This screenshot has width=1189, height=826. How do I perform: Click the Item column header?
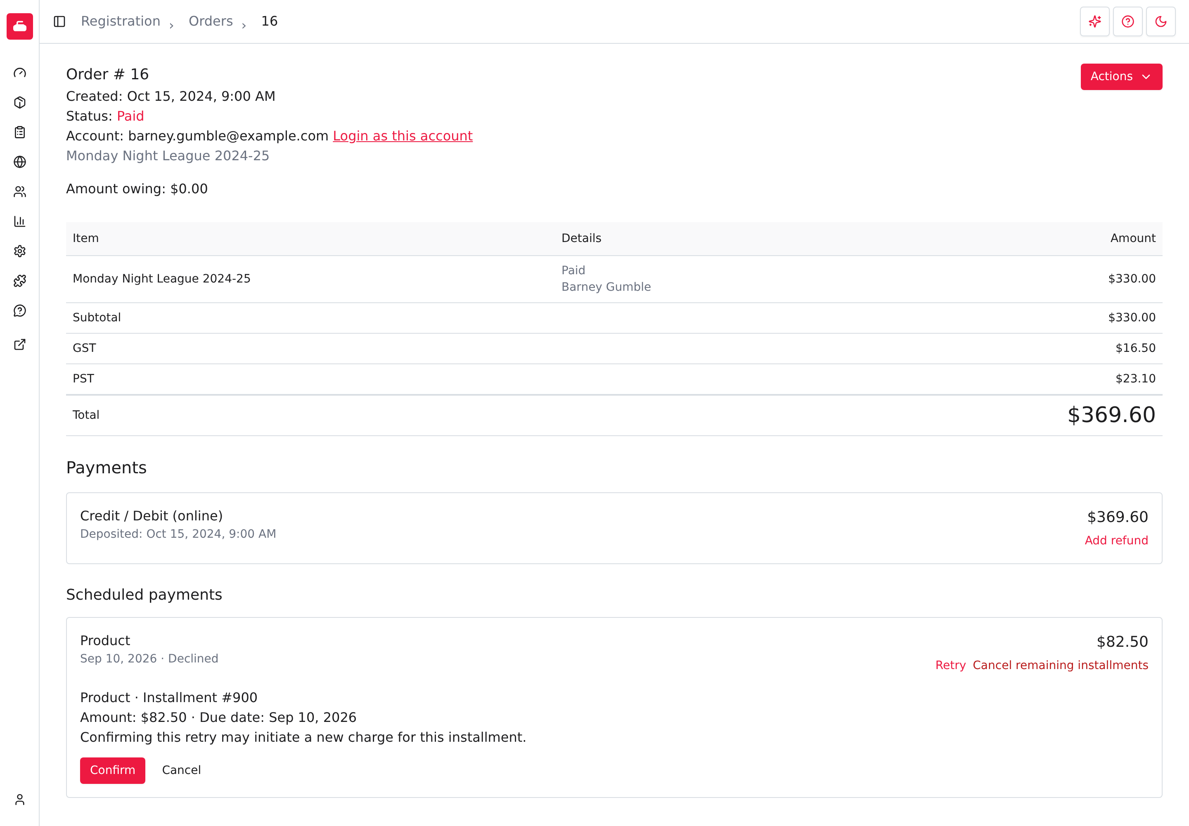(85, 239)
